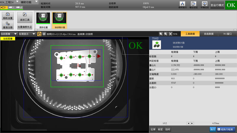Screen dimensions: 237x133
Task: Switch to the NG窗口 tab
Action: point(227,34)
